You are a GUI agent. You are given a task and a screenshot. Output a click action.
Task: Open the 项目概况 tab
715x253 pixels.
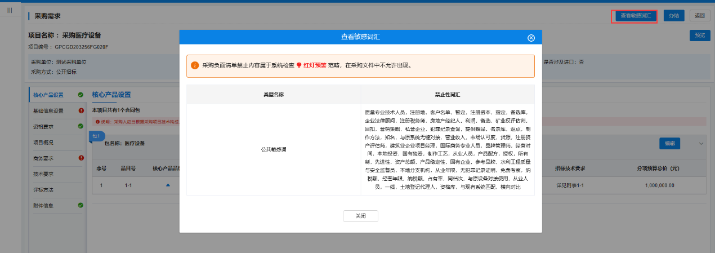tap(43, 143)
